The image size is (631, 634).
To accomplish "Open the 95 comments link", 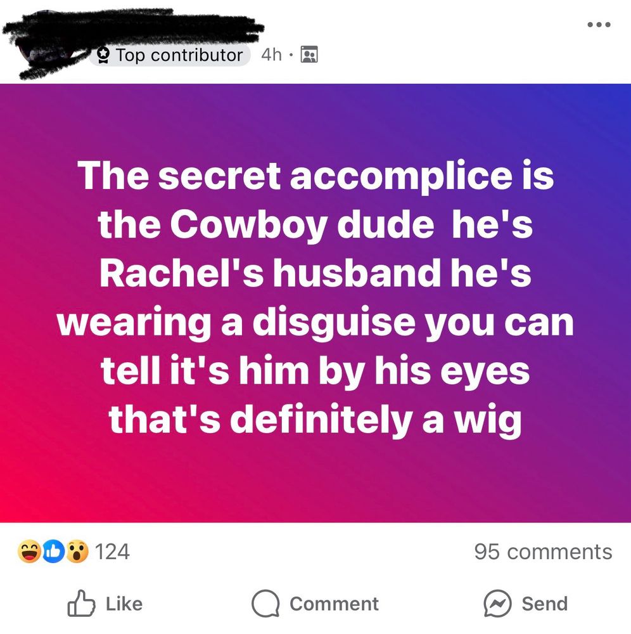I will [x=543, y=552].
